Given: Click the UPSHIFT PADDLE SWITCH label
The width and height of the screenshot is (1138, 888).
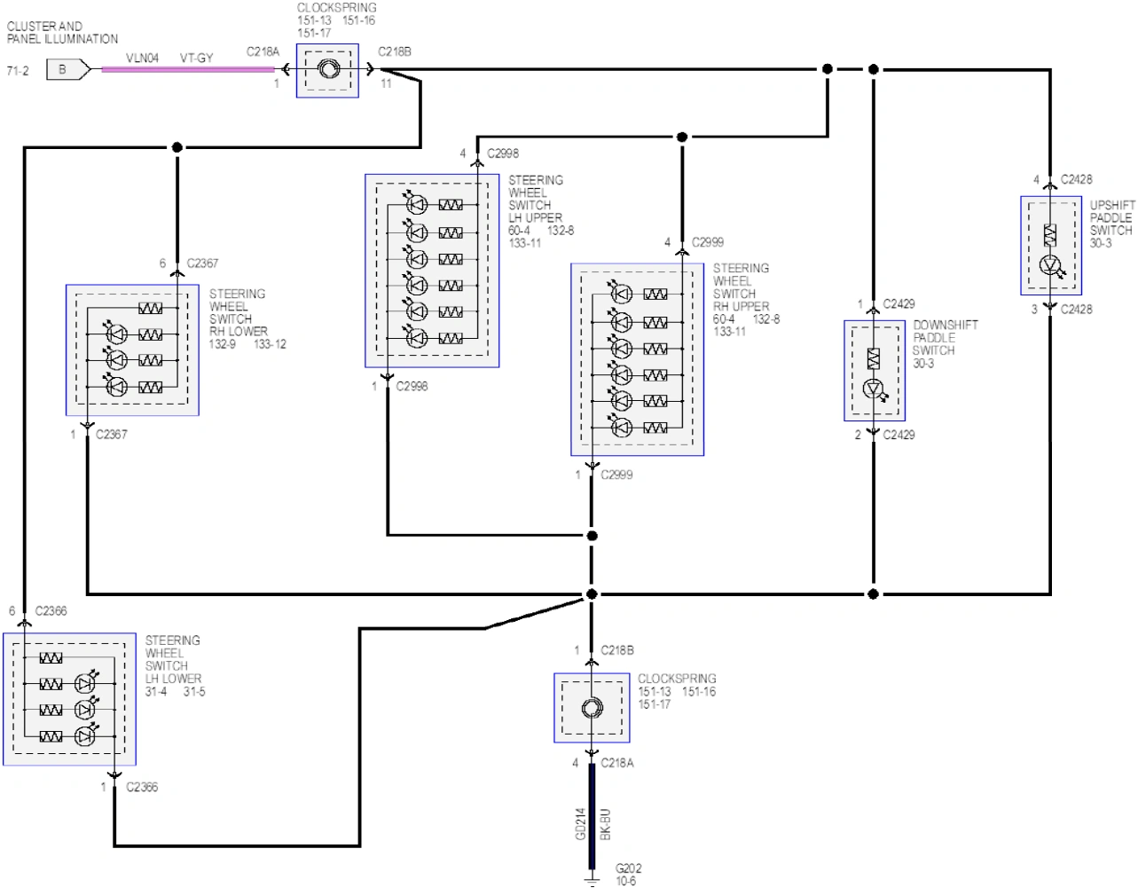Looking at the screenshot, I should 1112,217.
